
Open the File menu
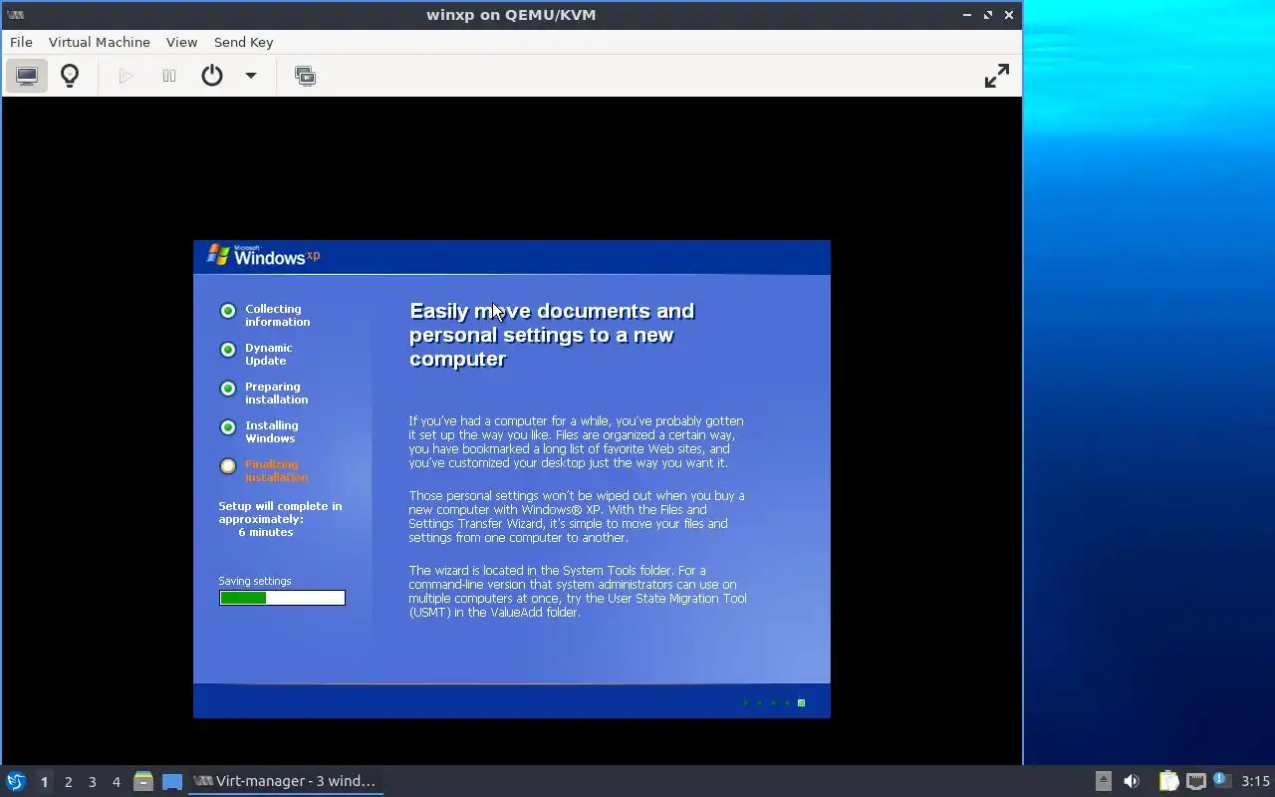[x=21, y=42]
